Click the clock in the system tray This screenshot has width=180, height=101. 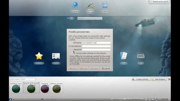point(165,99)
